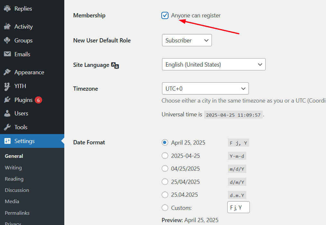Image resolution: width=326 pixels, height=225 pixels.
Task: Choose the 25/04/2025 date format option
Action: coord(165,182)
